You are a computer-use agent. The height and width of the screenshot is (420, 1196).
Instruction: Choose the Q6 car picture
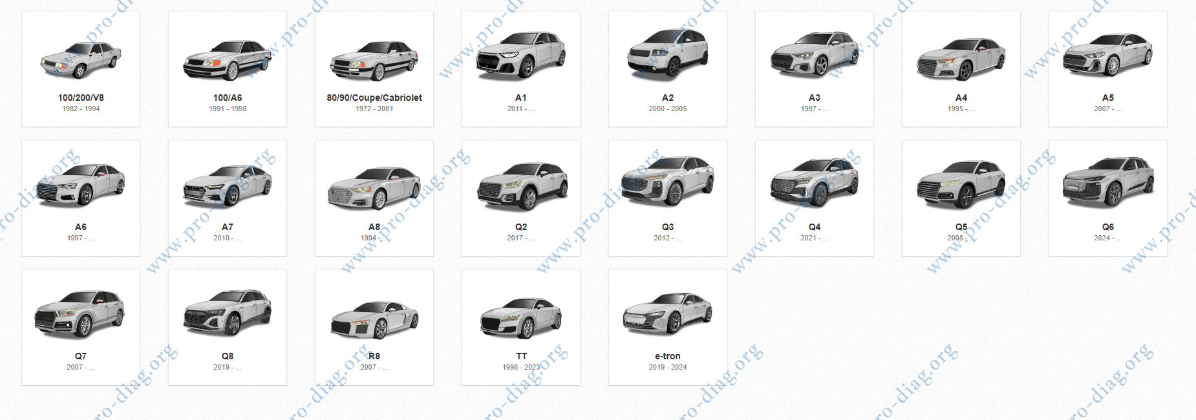pyautogui.click(x=1108, y=182)
